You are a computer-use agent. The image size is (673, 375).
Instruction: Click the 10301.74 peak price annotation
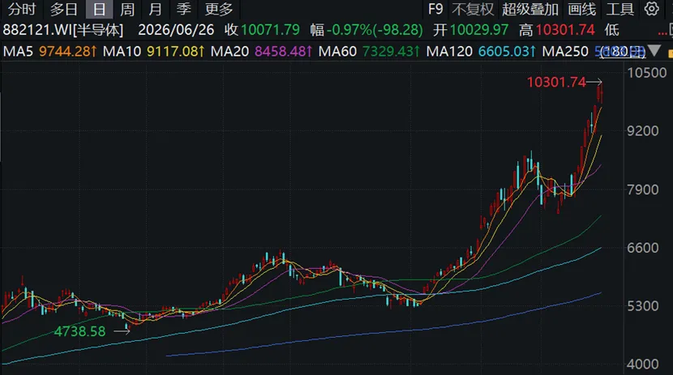pyautogui.click(x=556, y=82)
